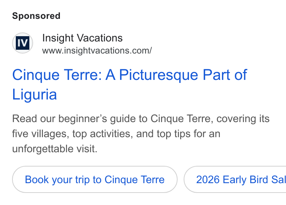Click 'covering its' in the ad description
The image size is (286, 205).
click(243, 119)
